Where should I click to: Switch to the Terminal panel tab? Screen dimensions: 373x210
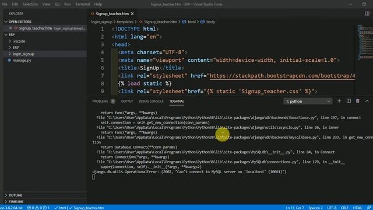pyautogui.click(x=177, y=101)
